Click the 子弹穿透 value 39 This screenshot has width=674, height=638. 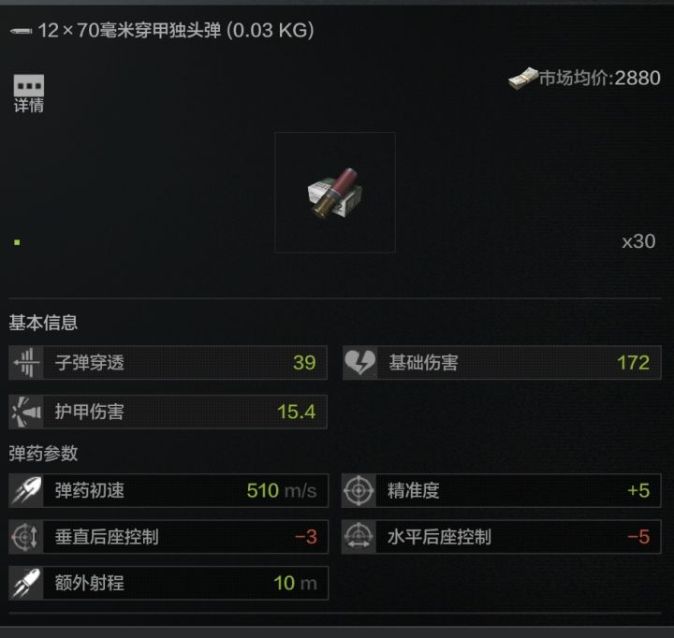pyautogui.click(x=304, y=363)
